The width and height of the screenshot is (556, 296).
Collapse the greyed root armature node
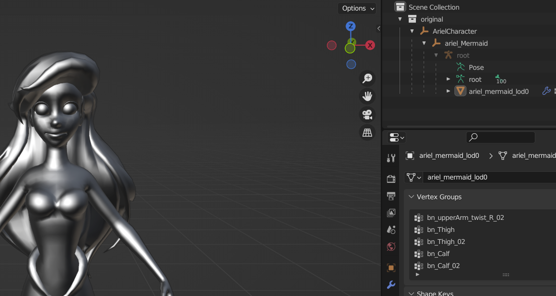tap(436, 55)
